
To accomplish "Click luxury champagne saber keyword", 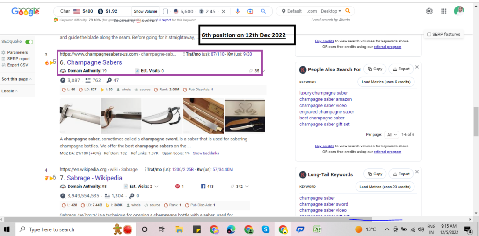I will tap(324, 93).
